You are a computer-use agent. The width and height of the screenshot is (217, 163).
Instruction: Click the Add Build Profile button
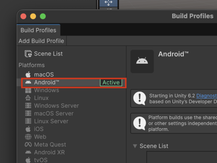[41, 41]
